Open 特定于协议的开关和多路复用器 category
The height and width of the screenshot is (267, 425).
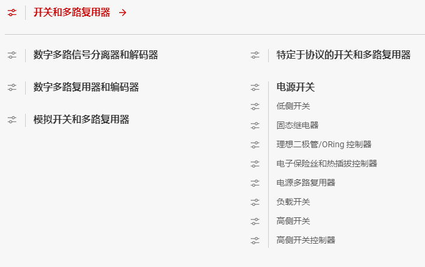tap(344, 55)
